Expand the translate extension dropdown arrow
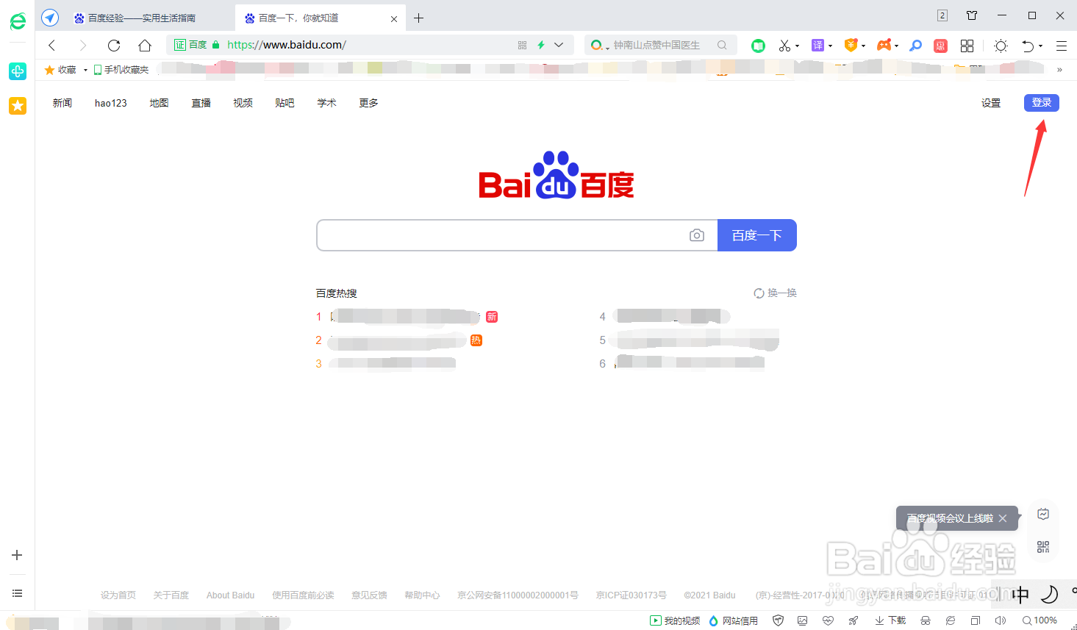This screenshot has width=1077, height=630. [x=831, y=46]
